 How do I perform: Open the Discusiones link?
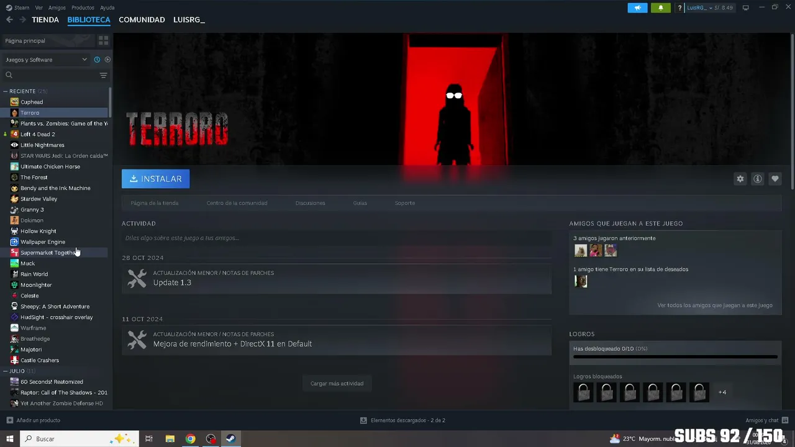click(x=310, y=203)
